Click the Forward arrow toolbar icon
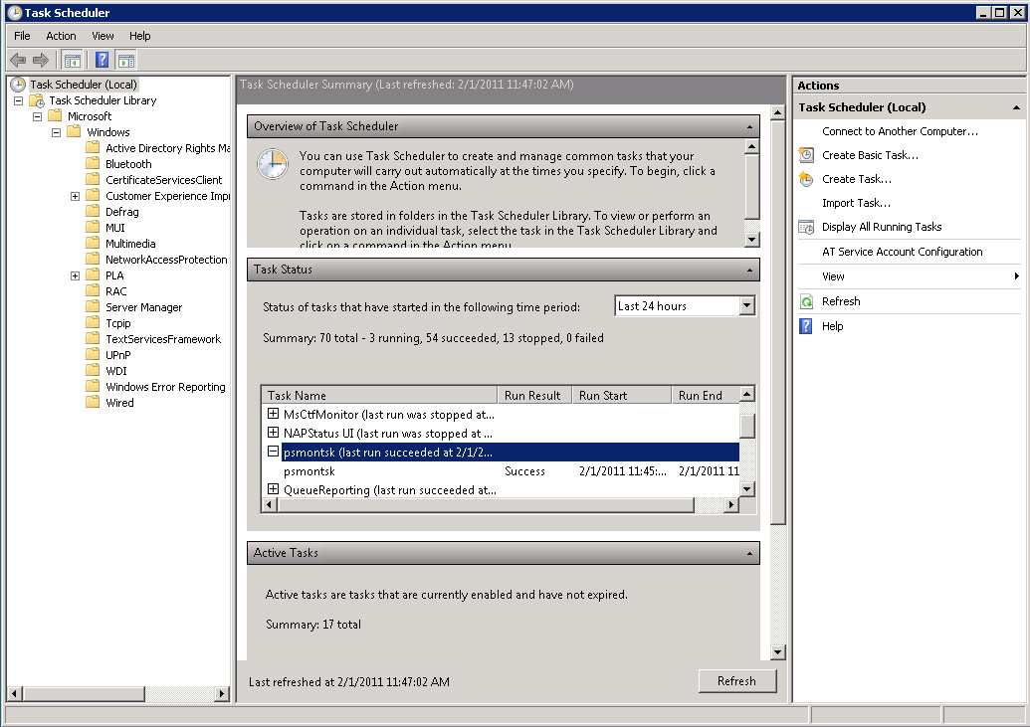The image size is (1030, 727). pos(41,61)
